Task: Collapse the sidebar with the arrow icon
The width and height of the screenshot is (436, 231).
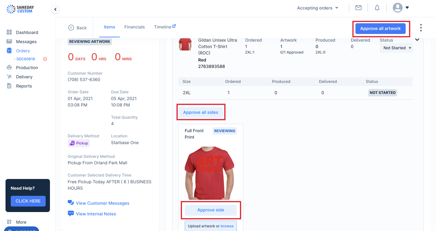Action: [55, 9]
